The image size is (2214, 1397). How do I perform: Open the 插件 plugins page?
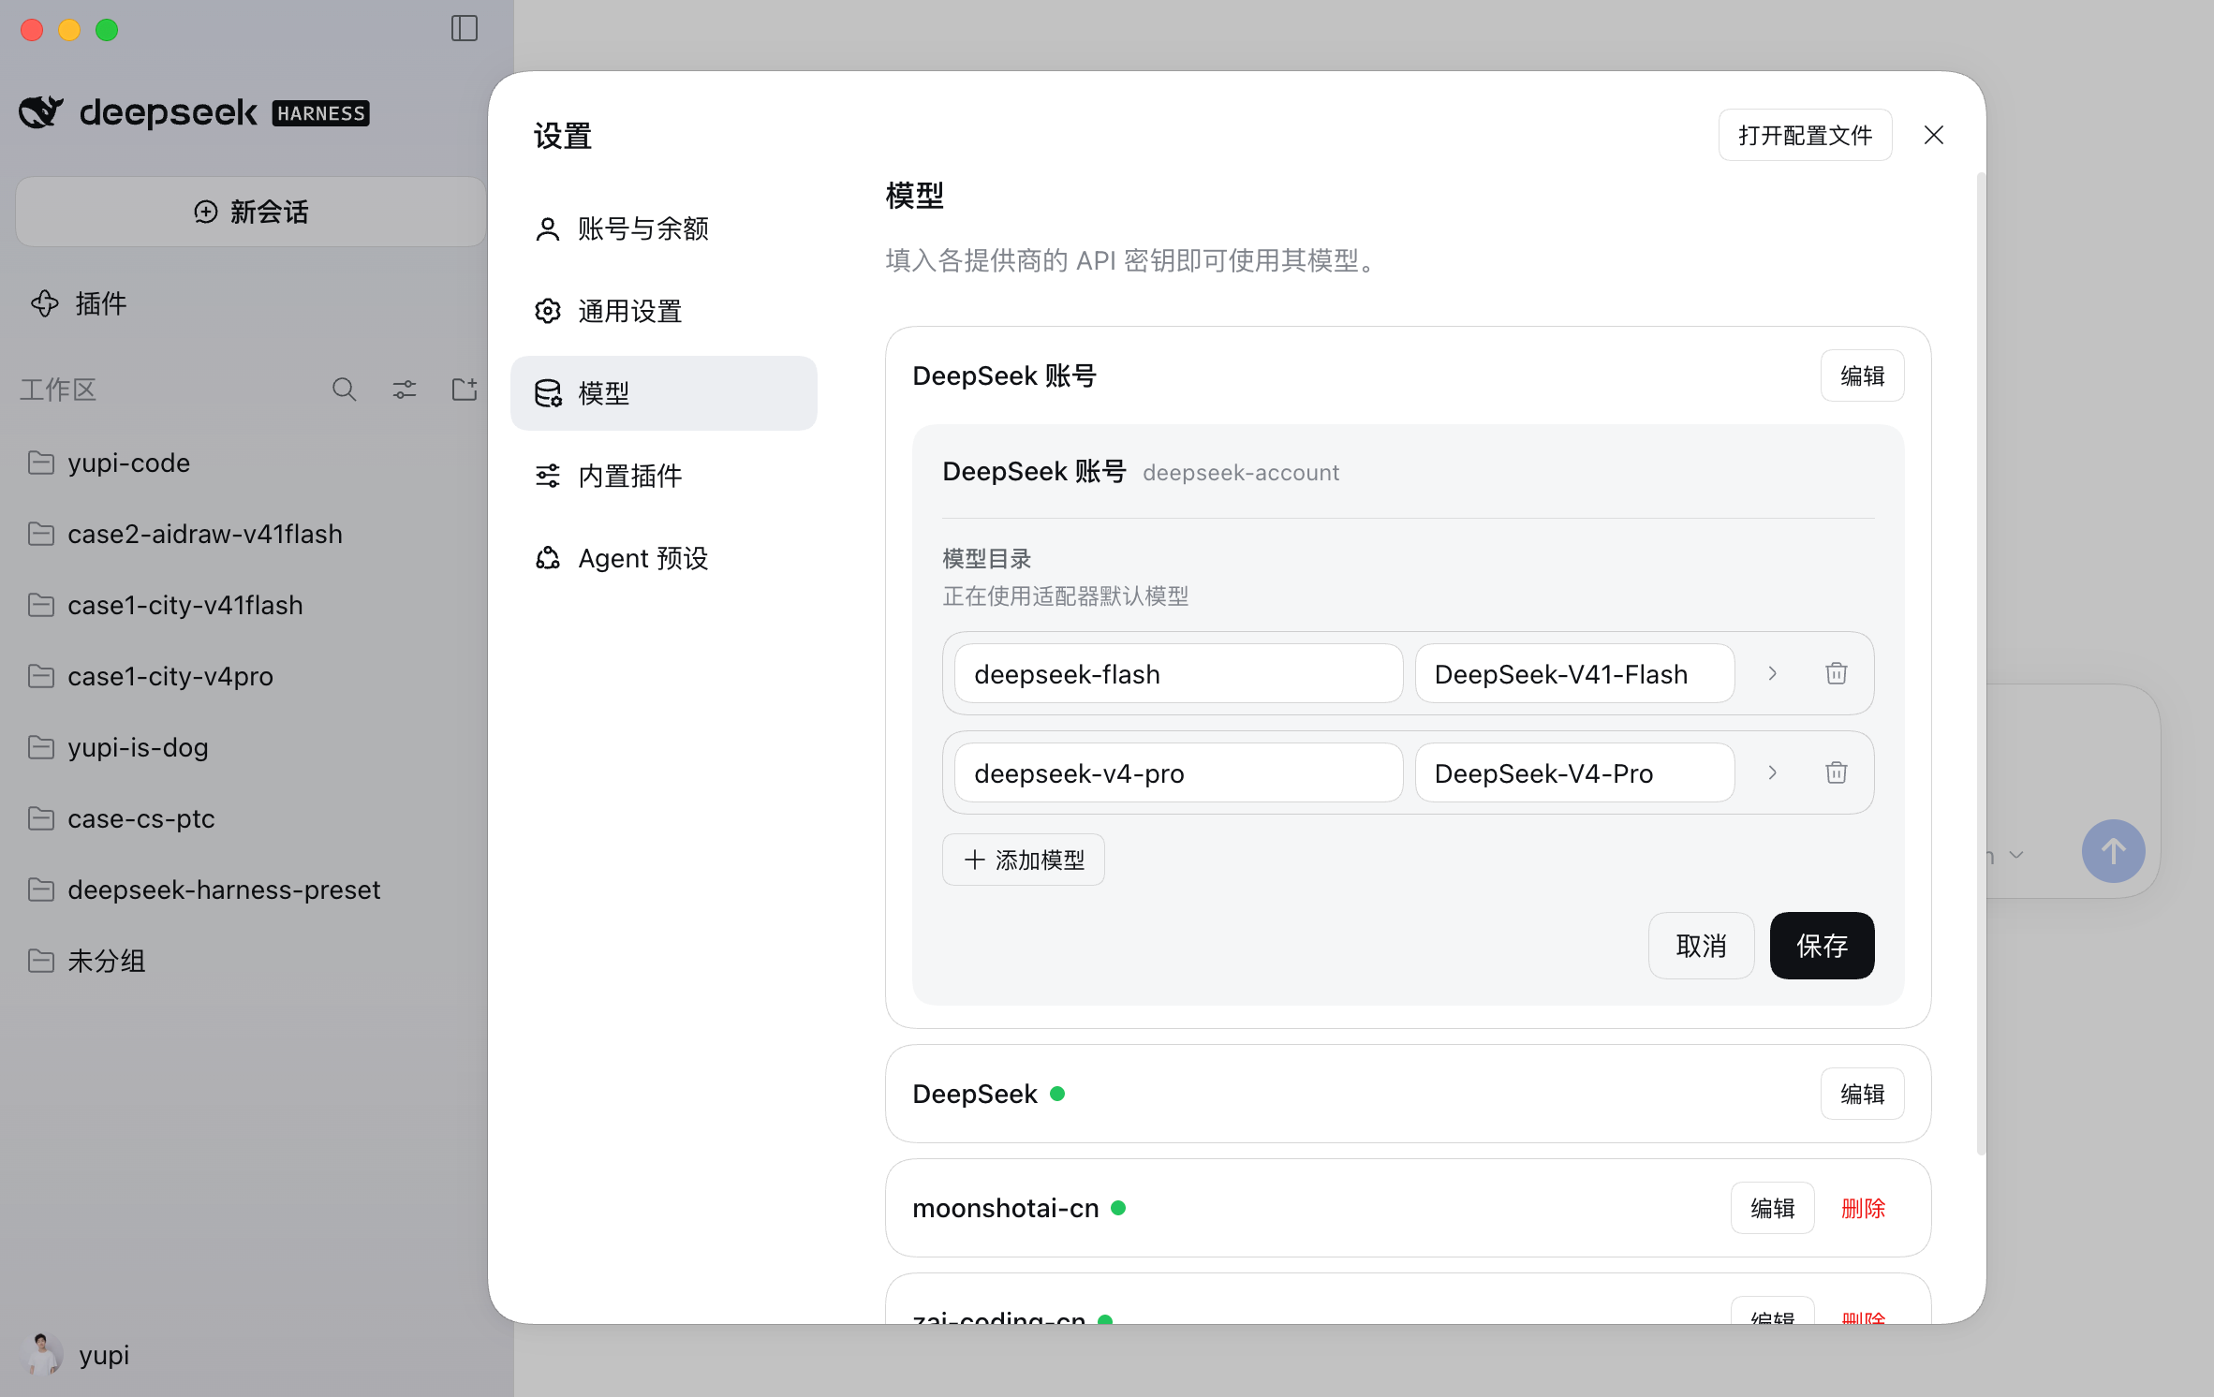click(79, 303)
